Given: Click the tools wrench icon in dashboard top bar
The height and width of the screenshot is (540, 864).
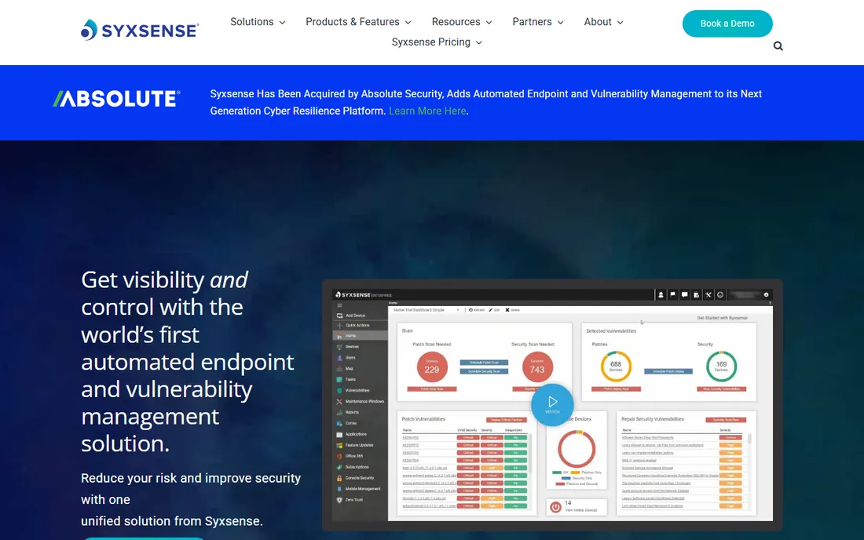Looking at the screenshot, I should click(708, 295).
